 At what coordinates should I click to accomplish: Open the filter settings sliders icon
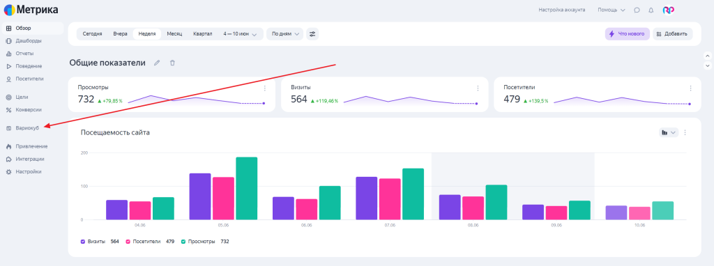click(312, 34)
